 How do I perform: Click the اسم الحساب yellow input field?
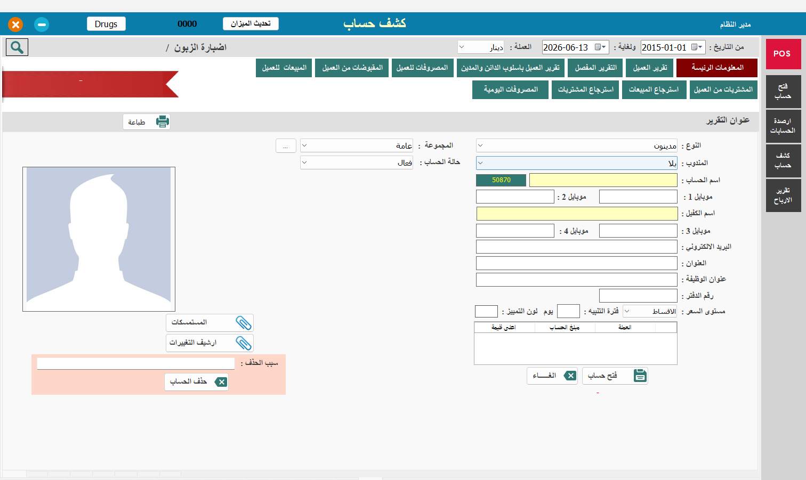[x=603, y=180]
